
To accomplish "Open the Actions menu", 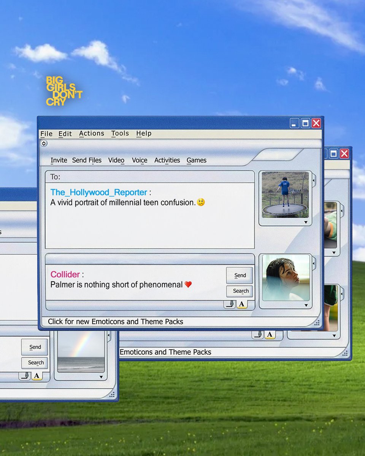I will click(92, 133).
